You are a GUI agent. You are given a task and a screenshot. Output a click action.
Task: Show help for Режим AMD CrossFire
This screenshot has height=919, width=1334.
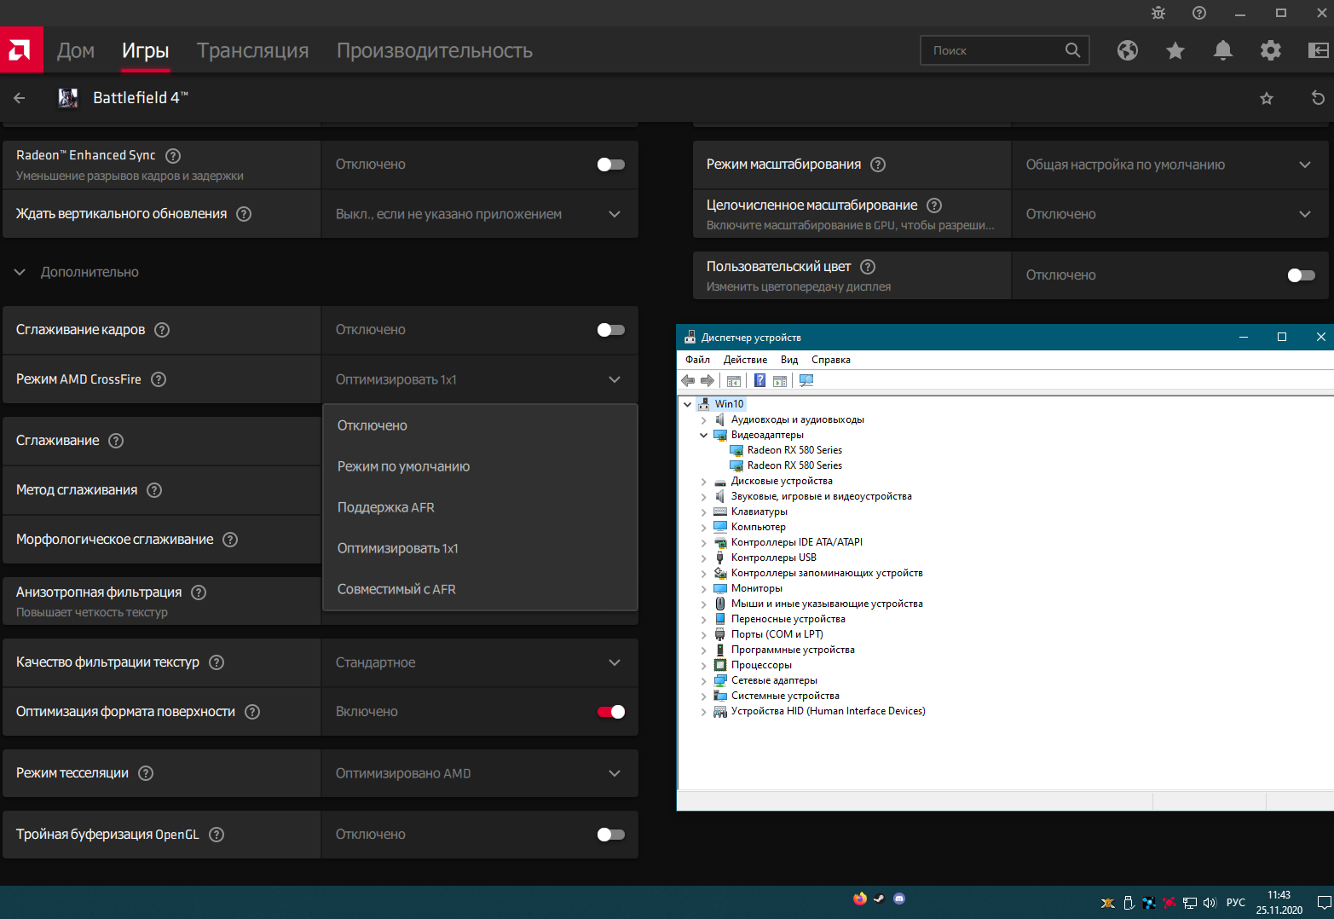point(159,379)
